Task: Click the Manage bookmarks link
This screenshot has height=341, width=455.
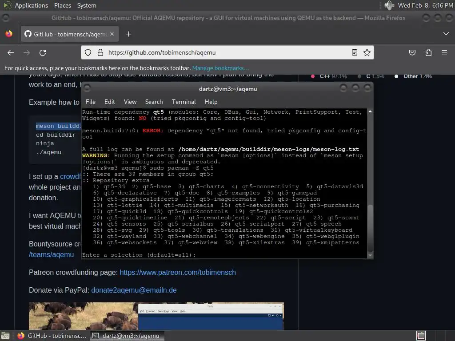Action: click(220, 68)
